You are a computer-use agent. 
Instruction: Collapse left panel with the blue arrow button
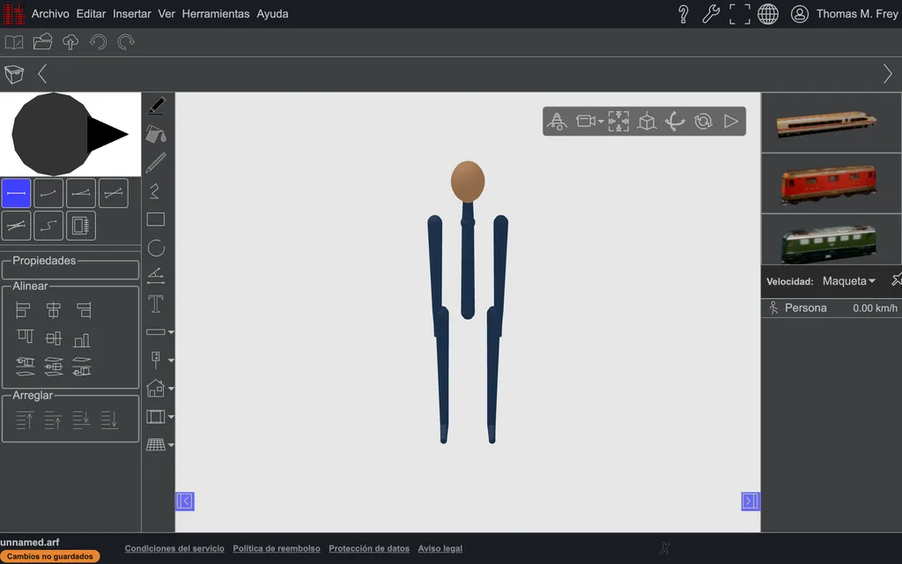click(185, 501)
